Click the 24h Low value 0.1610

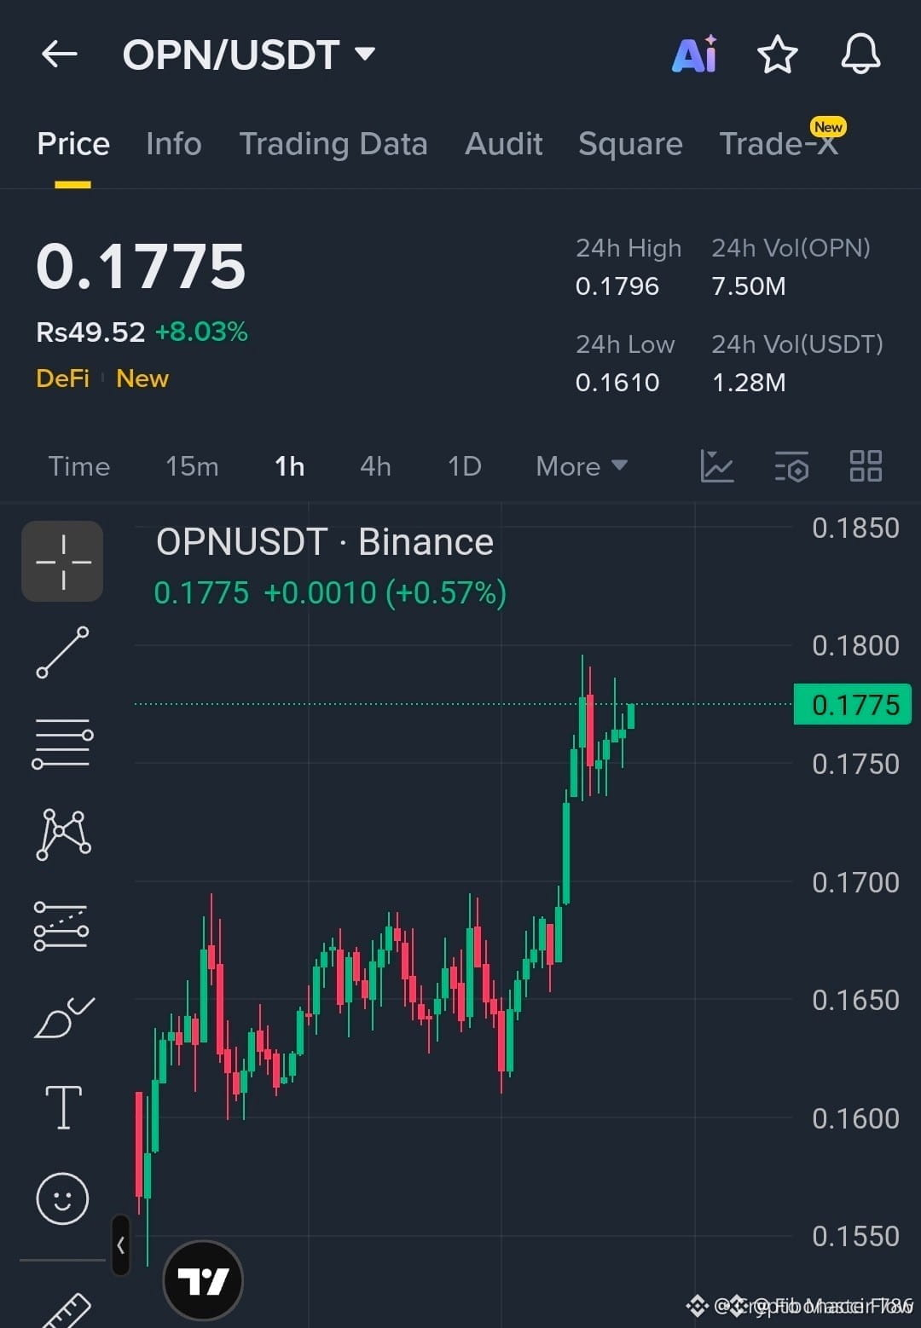tap(617, 383)
